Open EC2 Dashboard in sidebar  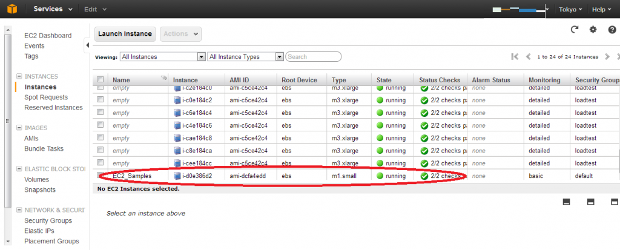tap(48, 36)
